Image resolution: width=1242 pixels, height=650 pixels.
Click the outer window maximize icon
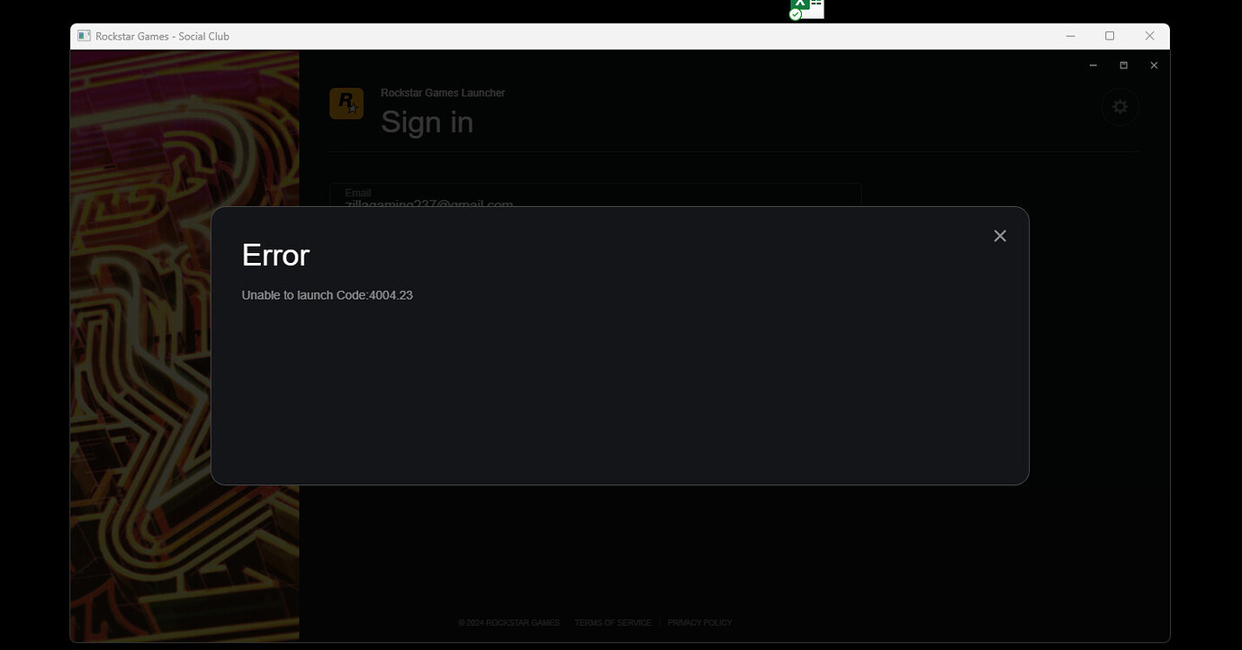tap(1109, 35)
